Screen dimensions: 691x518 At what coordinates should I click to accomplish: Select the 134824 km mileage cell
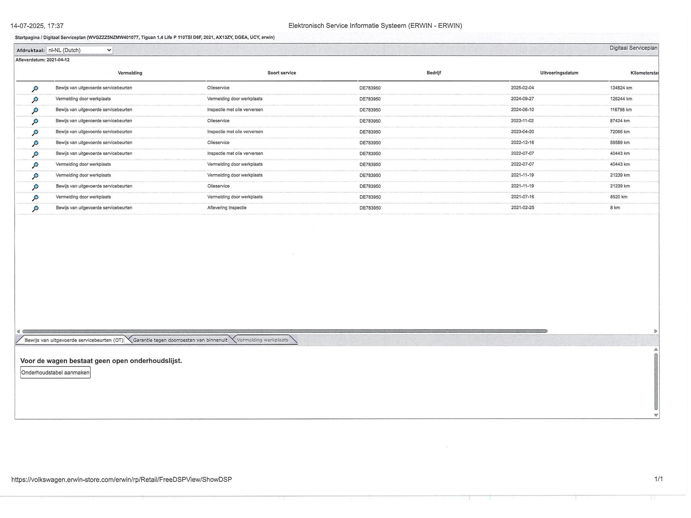click(621, 88)
